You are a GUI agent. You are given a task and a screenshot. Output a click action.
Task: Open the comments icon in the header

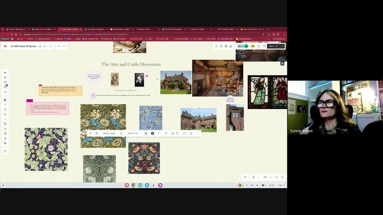coord(259,46)
